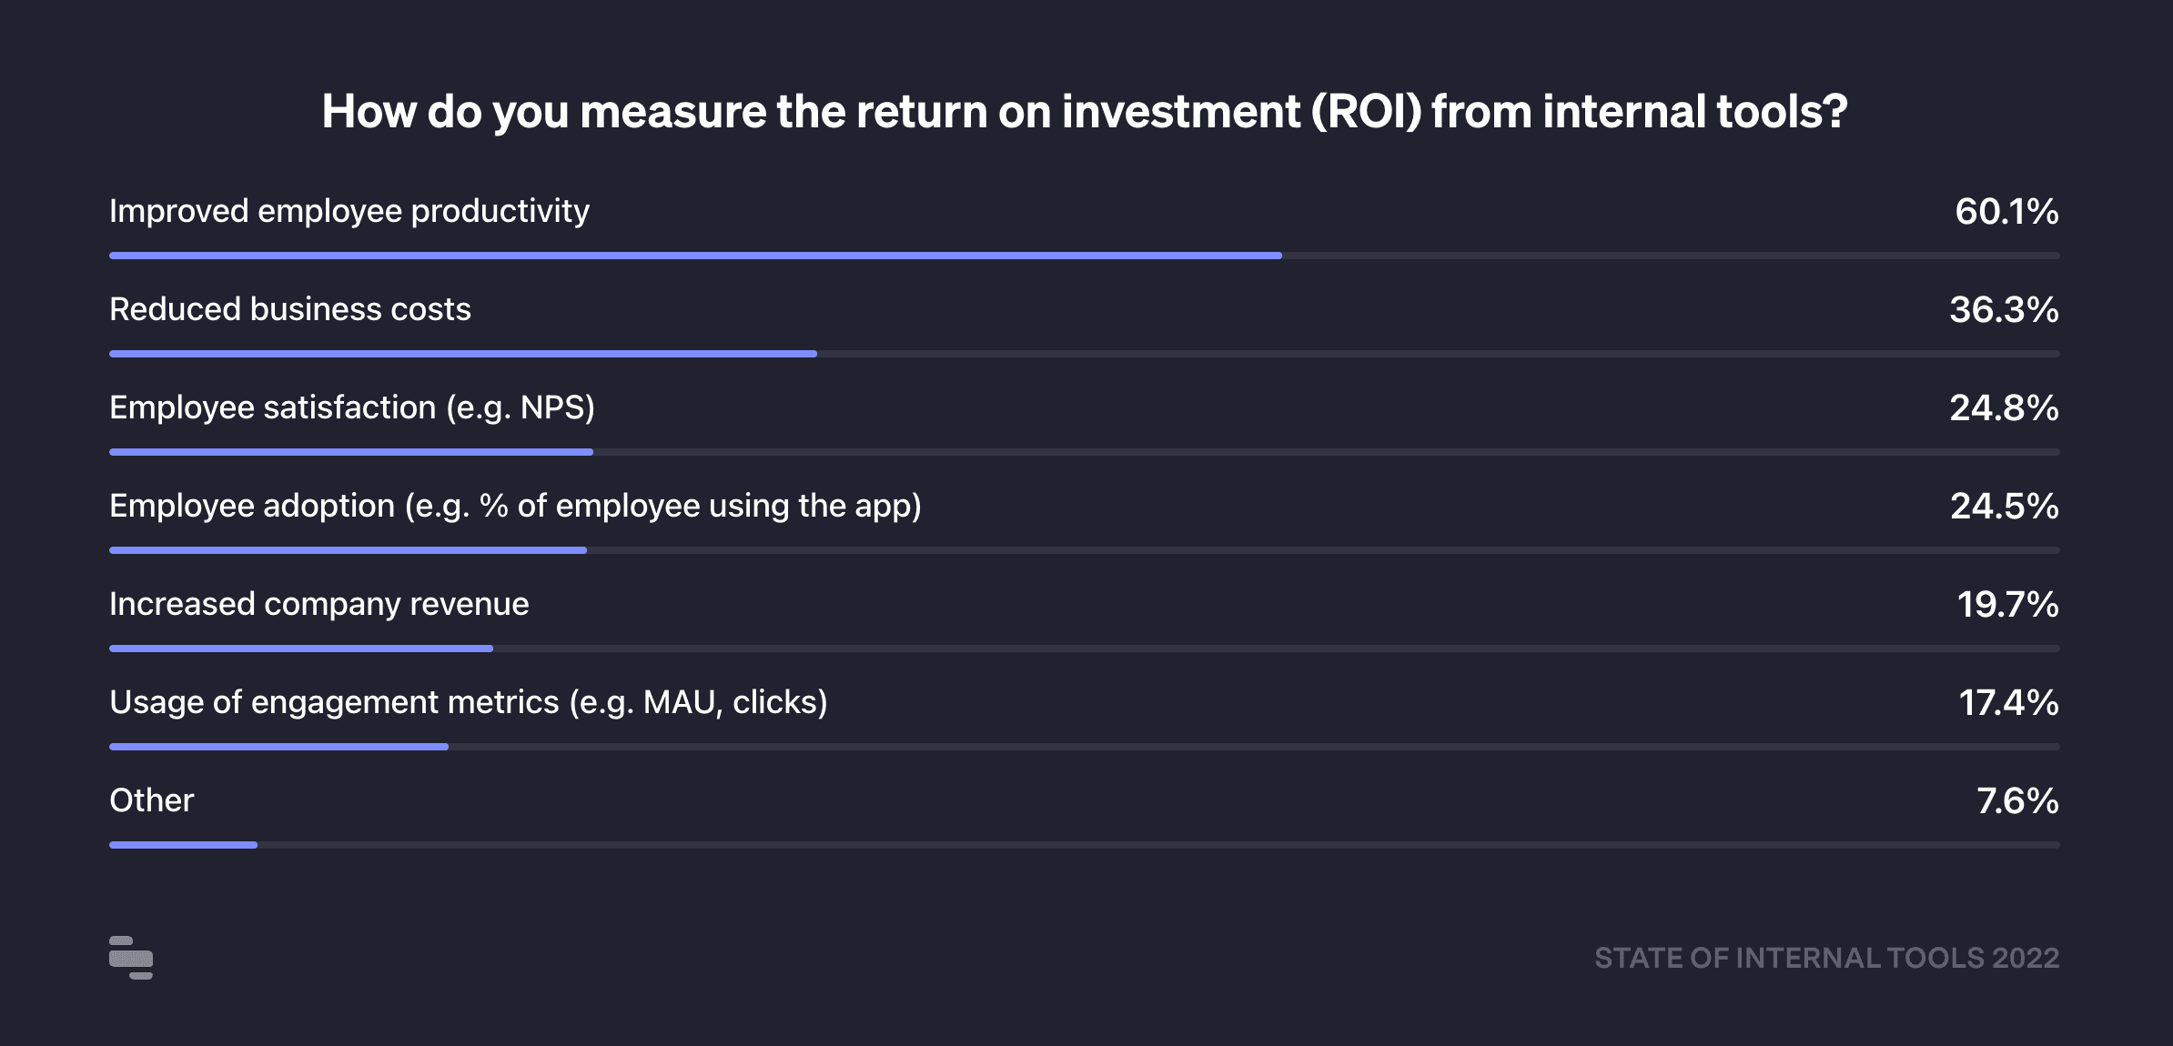2173x1046 pixels.
Task: Select the Other category label
Action: point(152,800)
